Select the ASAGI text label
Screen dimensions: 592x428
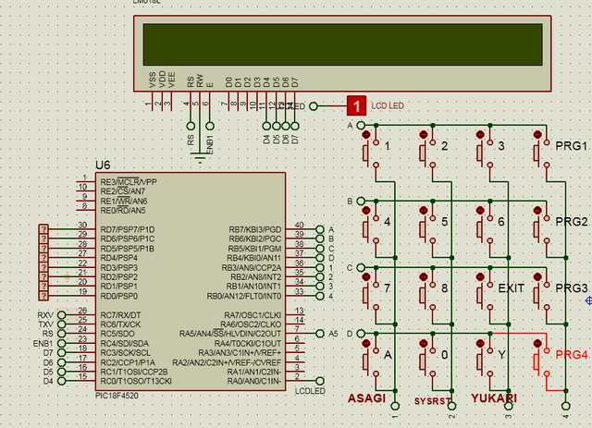tap(366, 398)
